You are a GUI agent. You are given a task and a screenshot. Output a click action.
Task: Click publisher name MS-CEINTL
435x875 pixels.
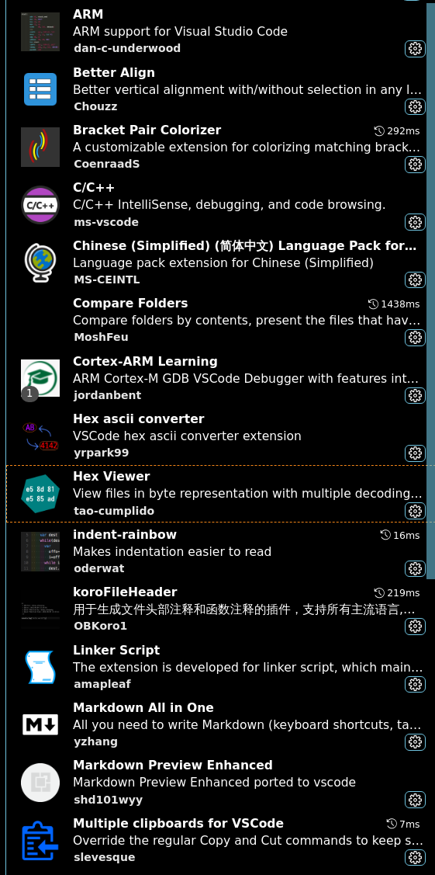[106, 280]
